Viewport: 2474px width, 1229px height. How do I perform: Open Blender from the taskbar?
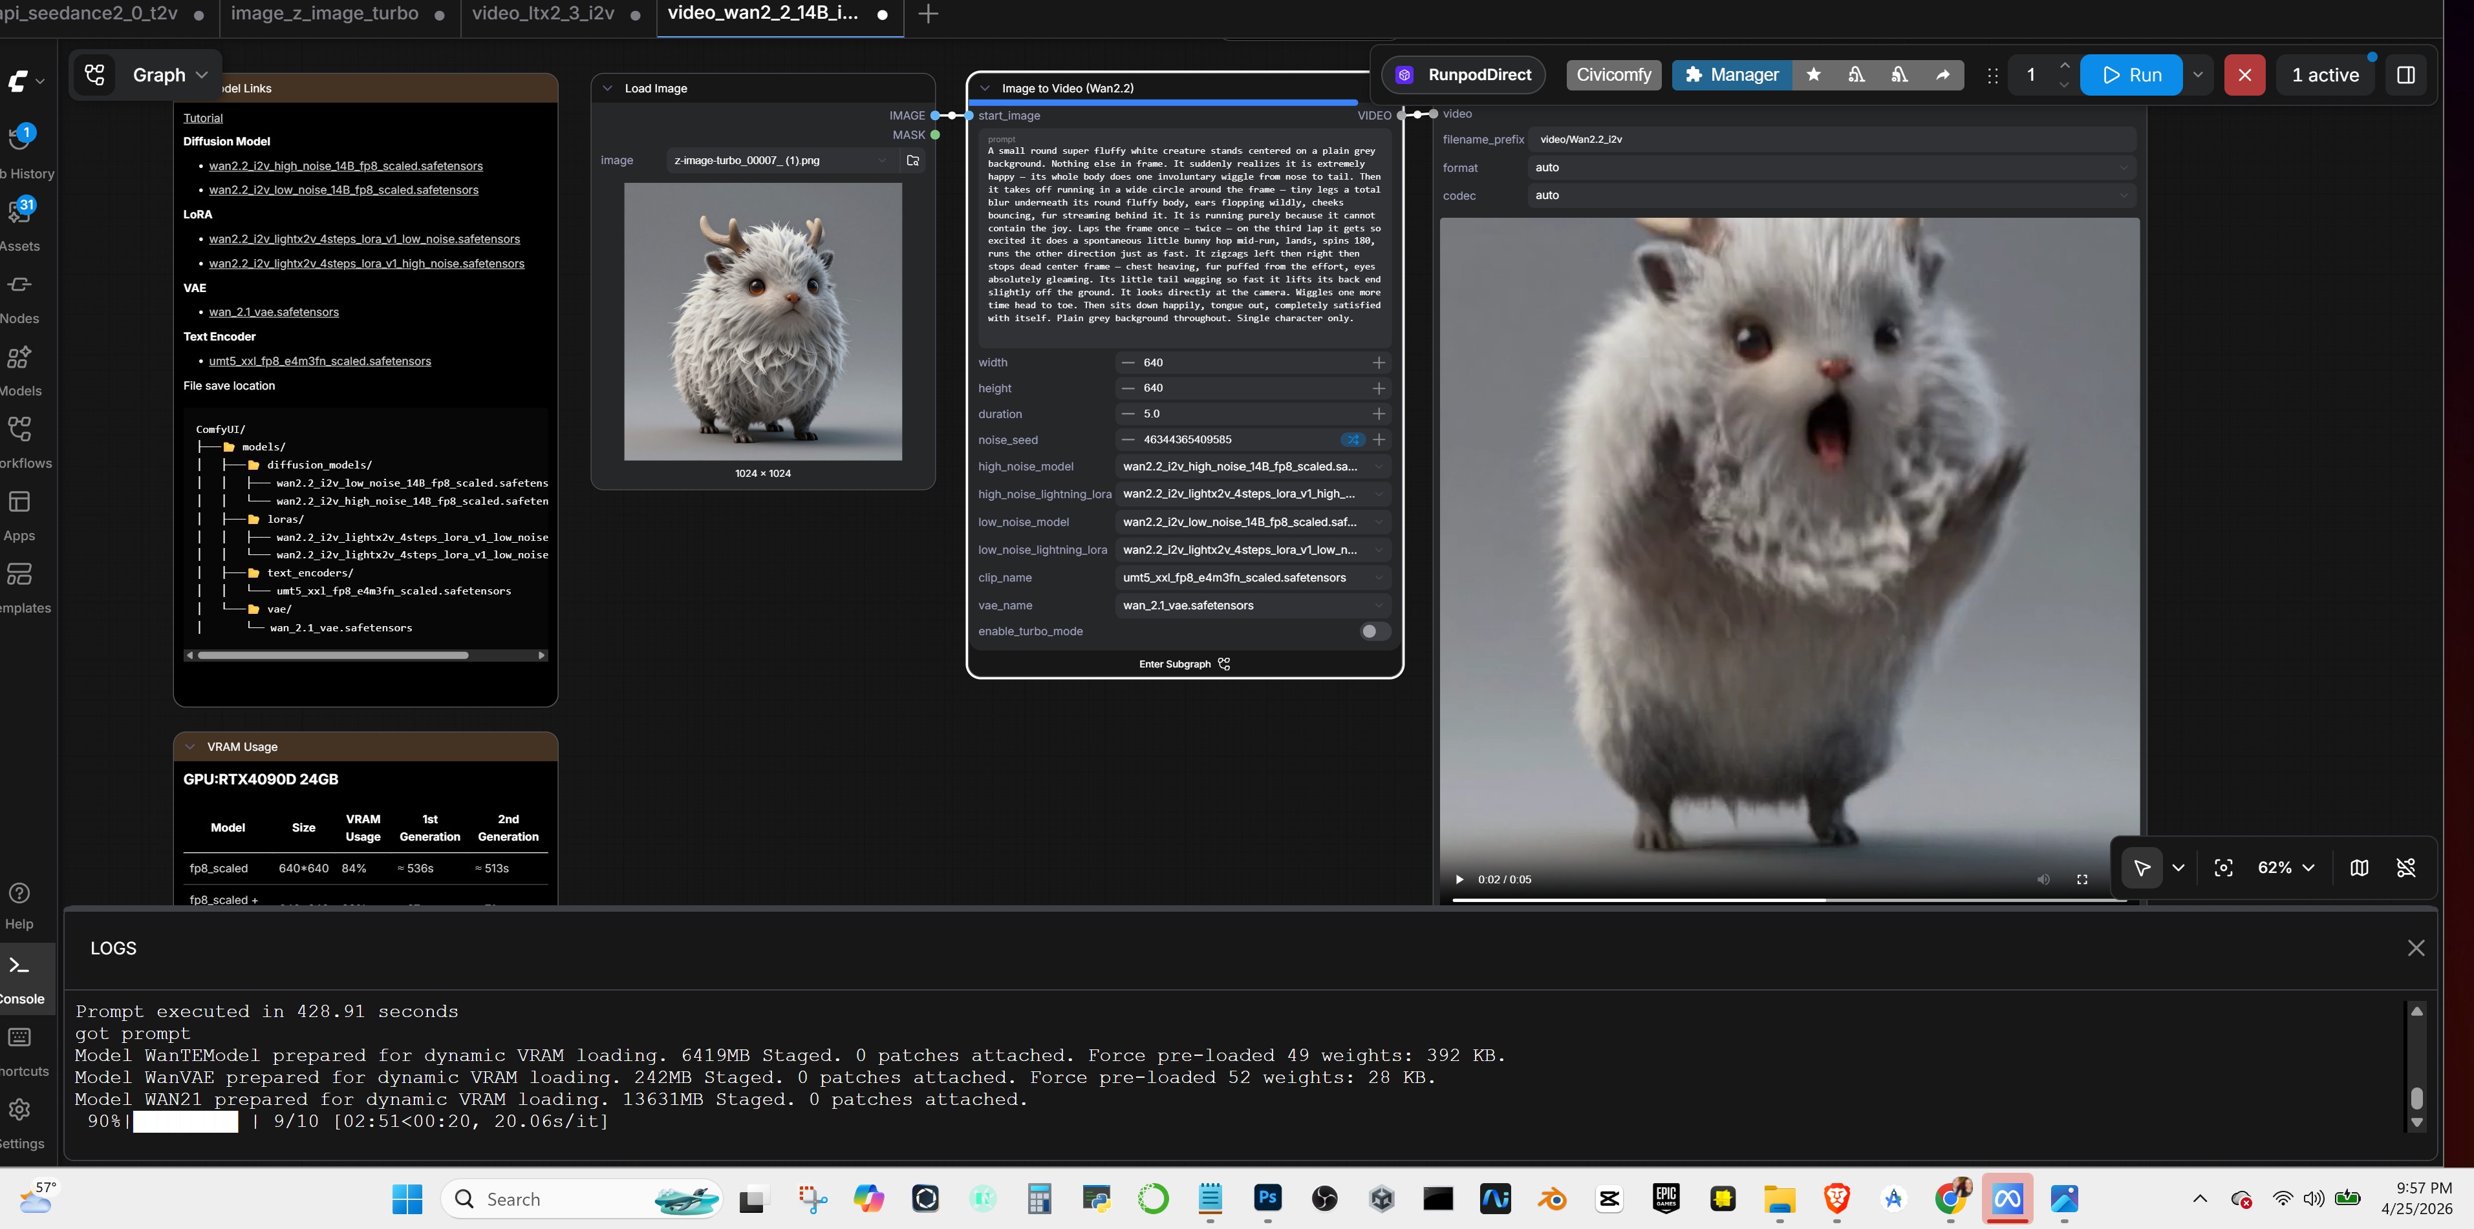tap(1552, 1198)
